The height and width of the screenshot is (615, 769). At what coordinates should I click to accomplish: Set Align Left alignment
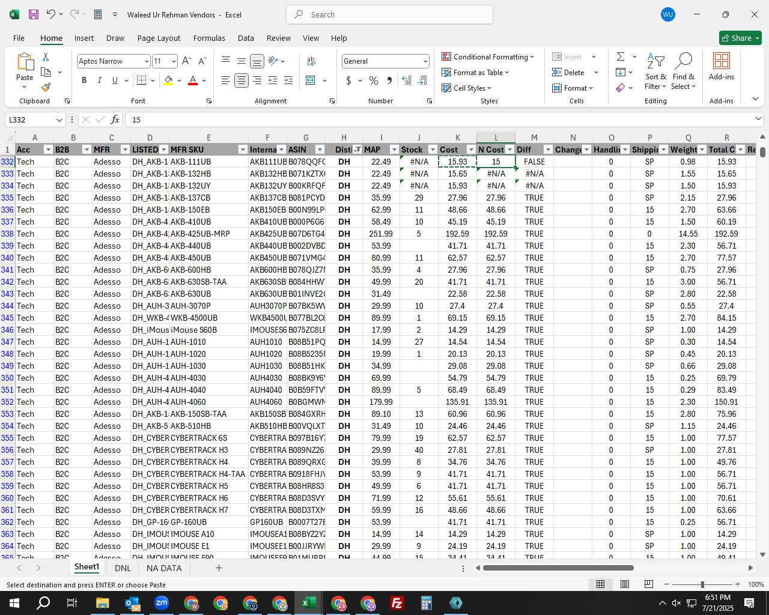point(225,80)
